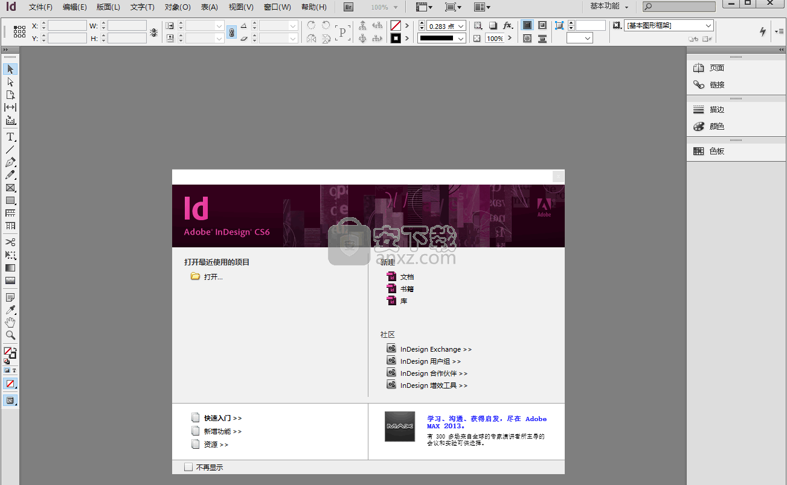Viewport: 787px width, 485px height.
Task: Select the Gap tool
Action: (x=10, y=107)
